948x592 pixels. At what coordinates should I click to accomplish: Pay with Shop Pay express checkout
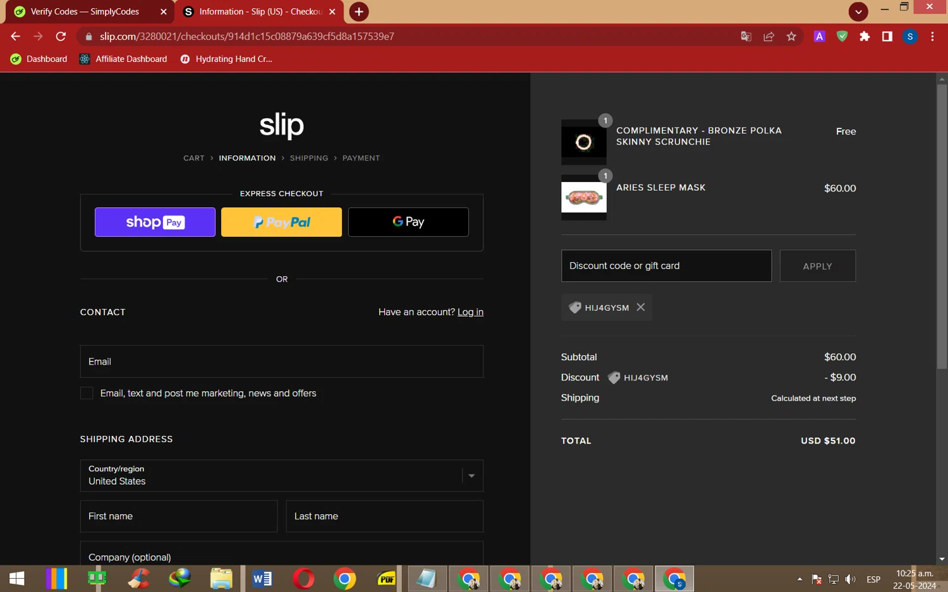(x=155, y=222)
